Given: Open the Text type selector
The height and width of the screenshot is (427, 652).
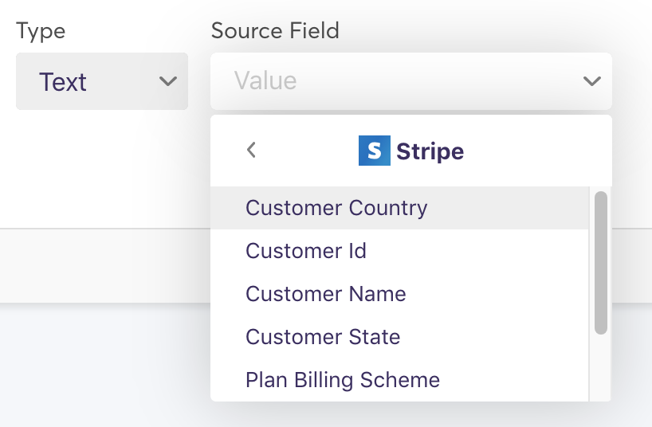Looking at the screenshot, I should point(102,81).
